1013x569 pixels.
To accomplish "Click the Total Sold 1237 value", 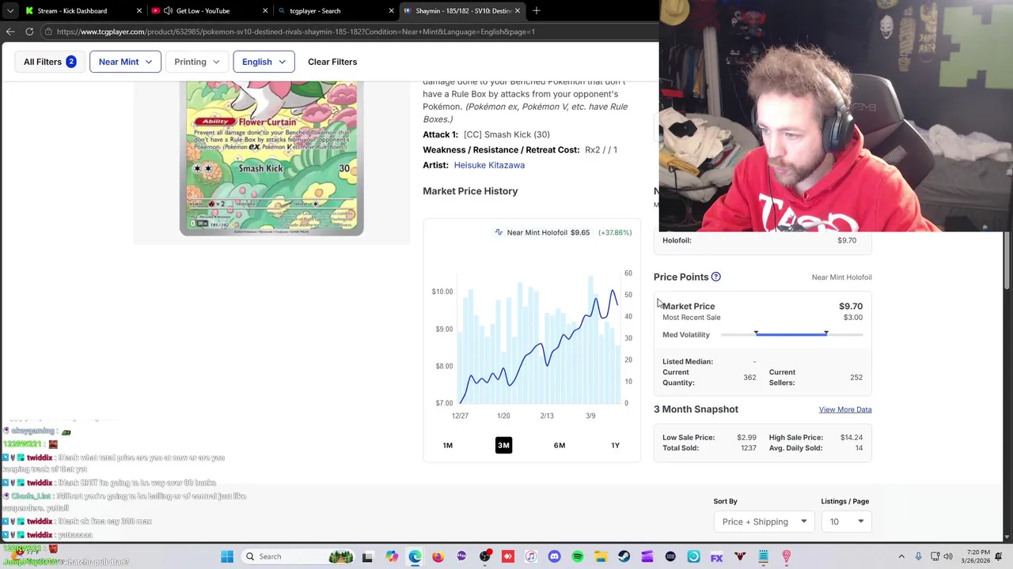I will click(748, 448).
